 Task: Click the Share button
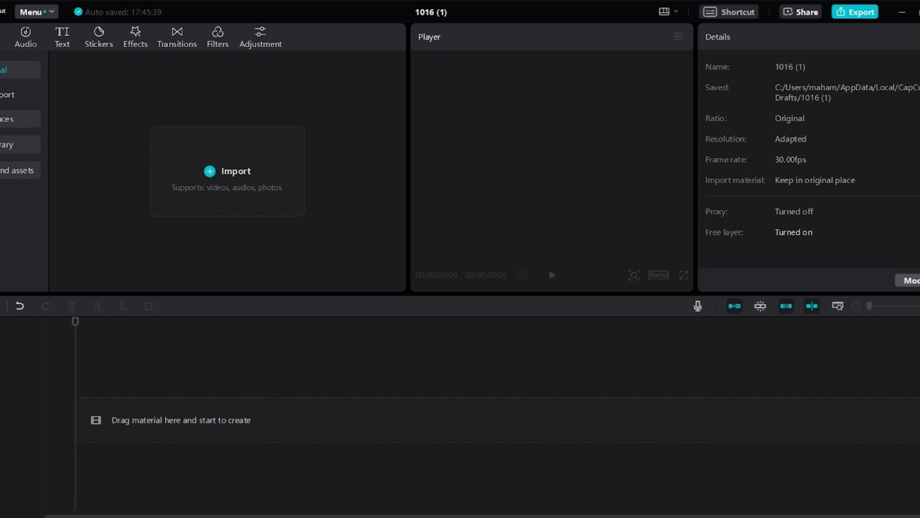[x=800, y=12]
